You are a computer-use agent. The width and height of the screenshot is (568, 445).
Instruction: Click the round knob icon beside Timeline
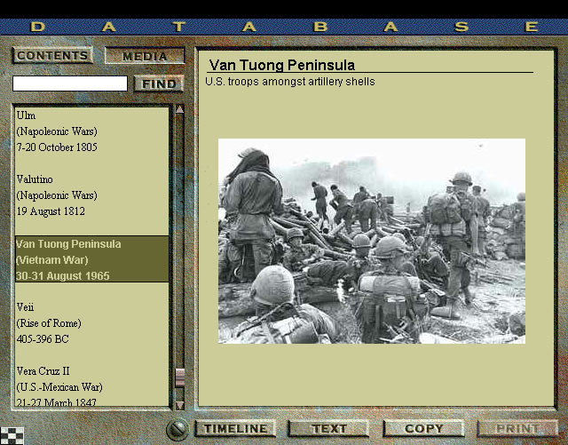coord(178,429)
